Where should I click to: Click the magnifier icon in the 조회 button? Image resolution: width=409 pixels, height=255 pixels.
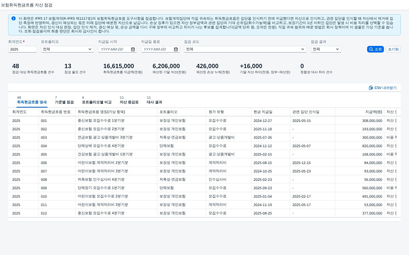click(371, 49)
